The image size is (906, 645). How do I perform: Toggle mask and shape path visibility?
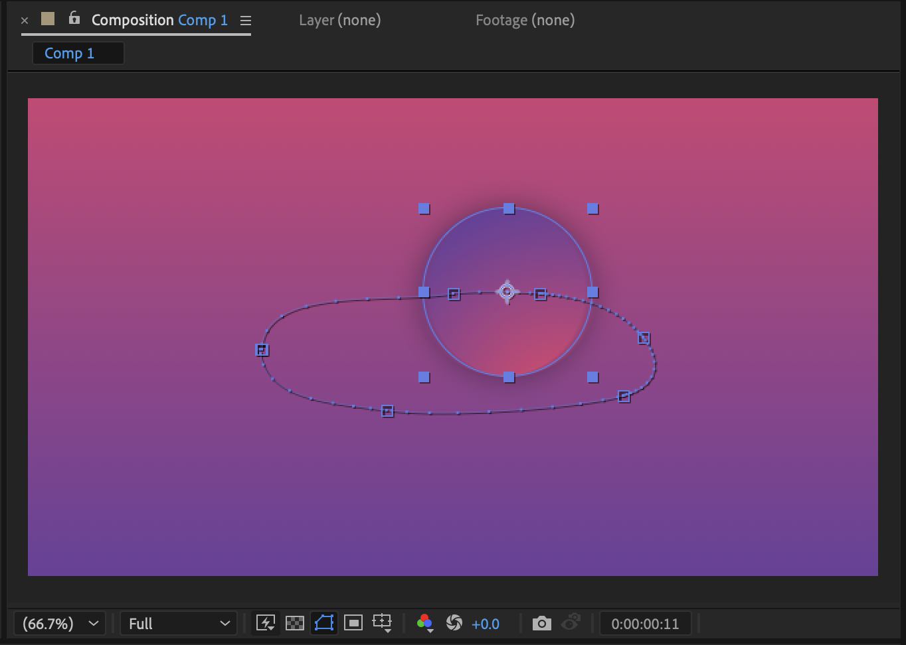[324, 623]
